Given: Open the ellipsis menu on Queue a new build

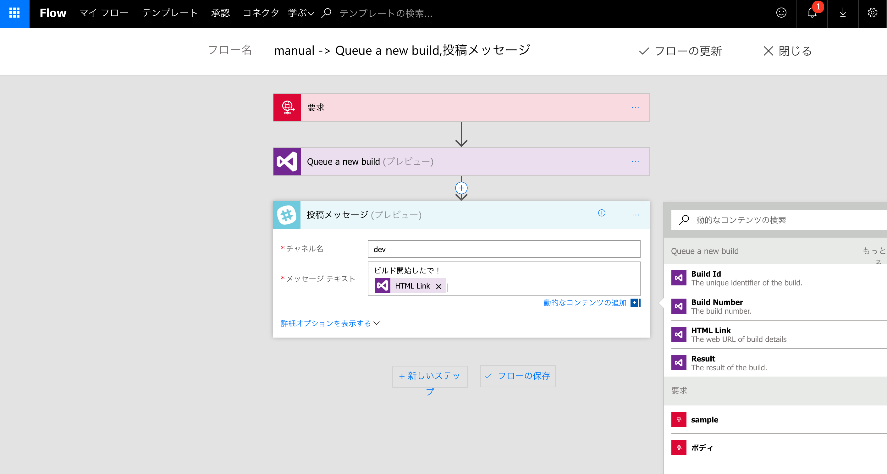Looking at the screenshot, I should (x=635, y=162).
